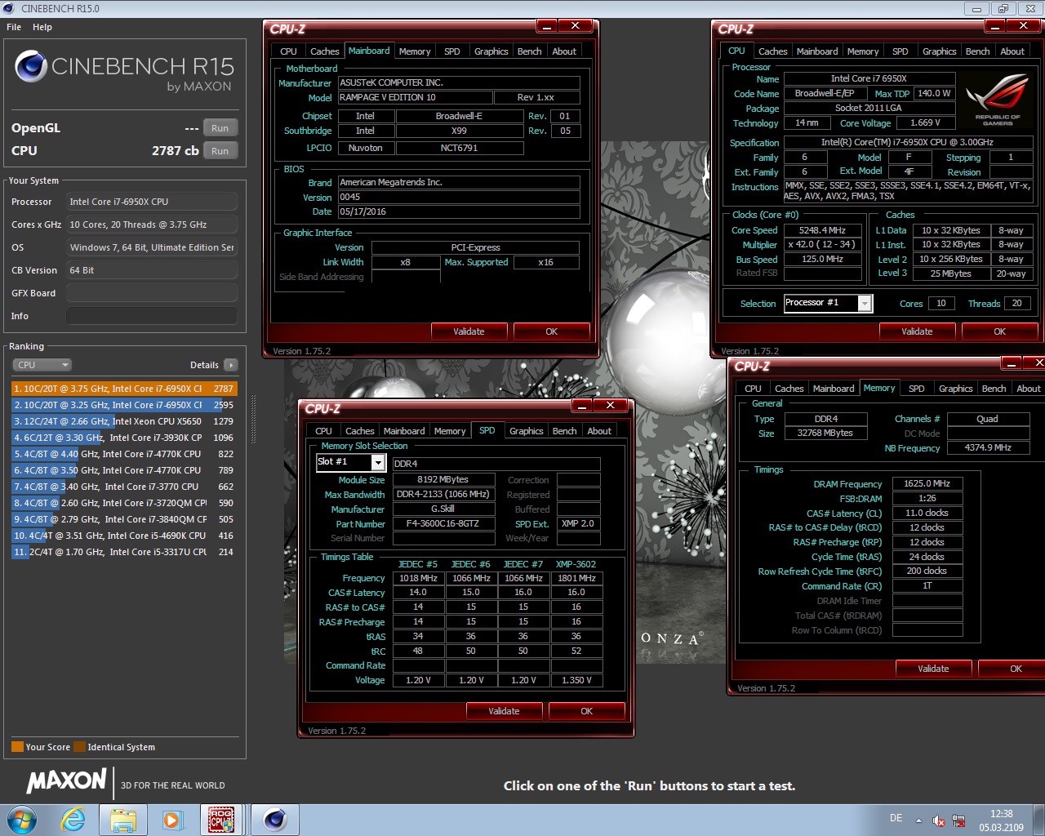Click Validate in Quad-channel Memory window
Screen dimensions: 1045x836
click(x=933, y=669)
